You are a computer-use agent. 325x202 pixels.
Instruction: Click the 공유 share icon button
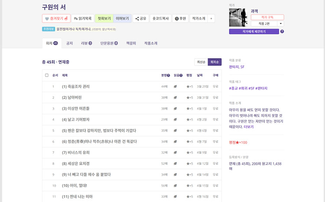click(141, 19)
